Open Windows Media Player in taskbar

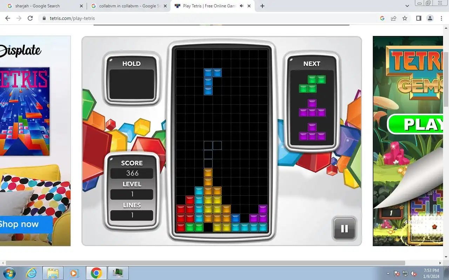(x=74, y=273)
